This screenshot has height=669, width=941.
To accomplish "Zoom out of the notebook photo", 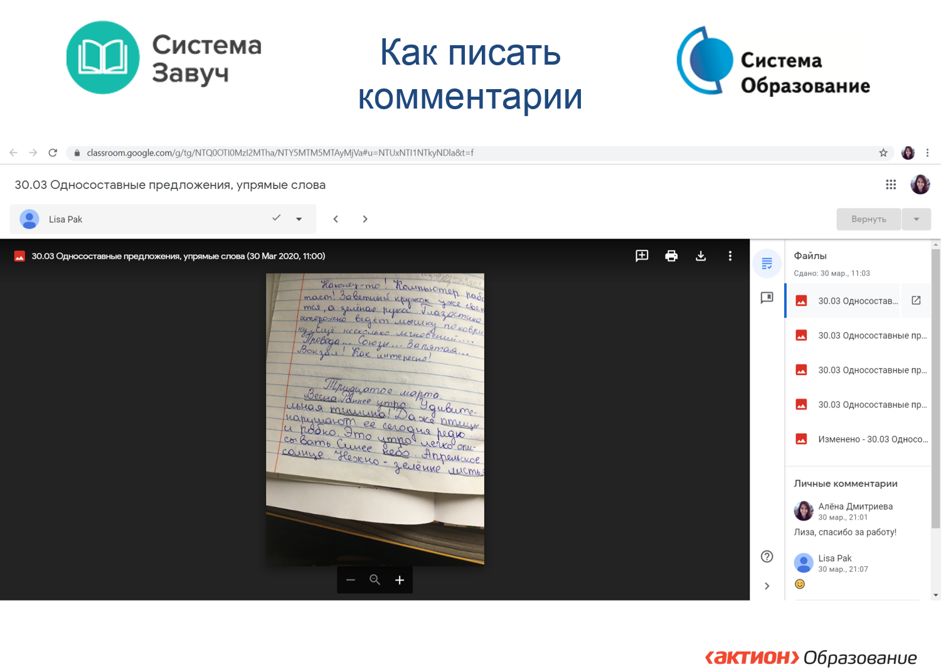I will pos(351,580).
